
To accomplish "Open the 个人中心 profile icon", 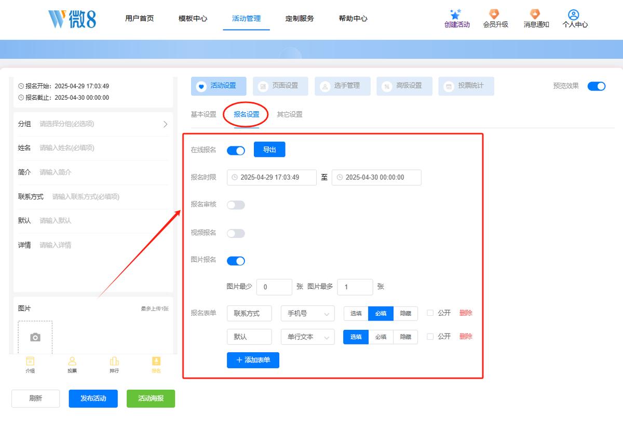I will [573, 15].
